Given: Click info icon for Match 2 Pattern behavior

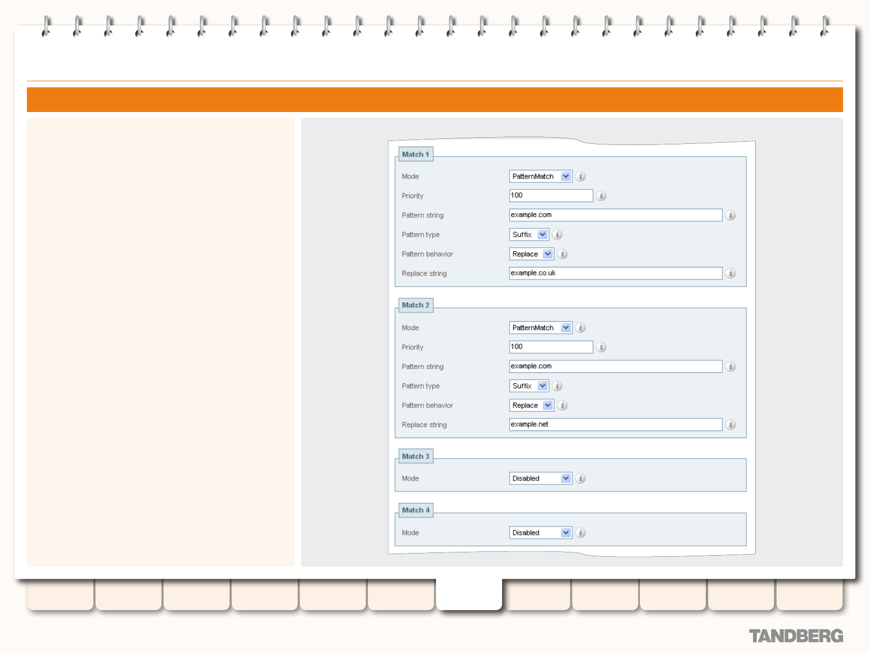Looking at the screenshot, I should tap(562, 405).
